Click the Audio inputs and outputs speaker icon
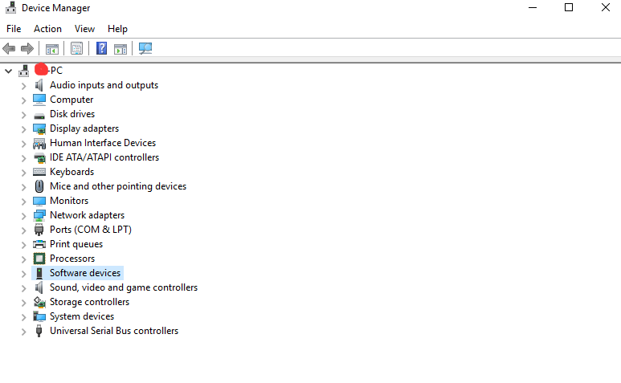 tap(39, 85)
